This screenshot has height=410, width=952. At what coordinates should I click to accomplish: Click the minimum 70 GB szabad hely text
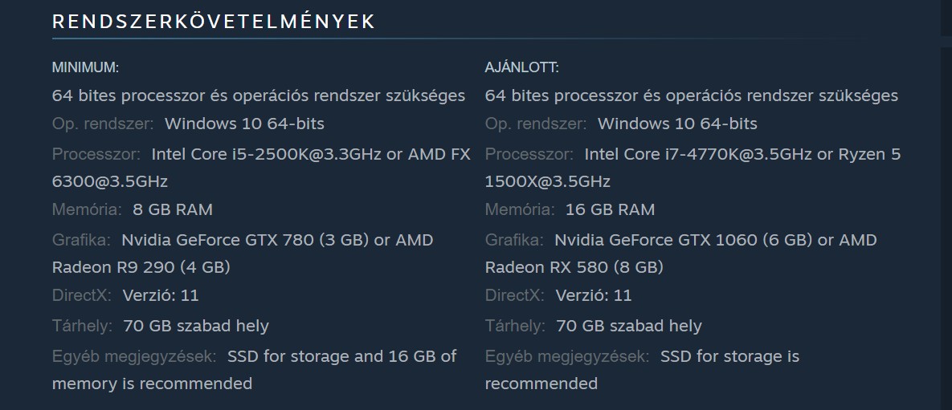pyautogui.click(x=196, y=326)
